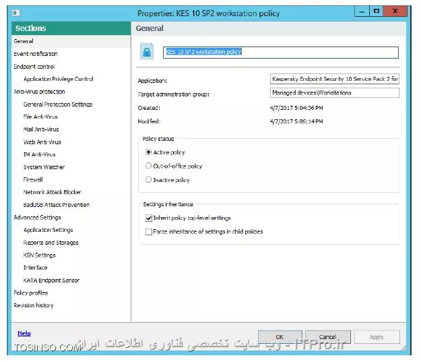Image resolution: width=421 pixels, height=362 pixels.
Task: Select the Inactive policy radio button
Action: click(x=148, y=179)
